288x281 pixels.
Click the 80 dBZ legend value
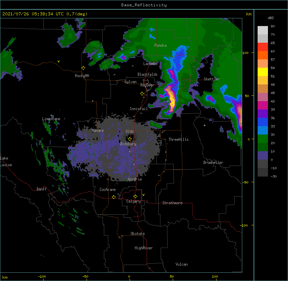click(x=273, y=26)
